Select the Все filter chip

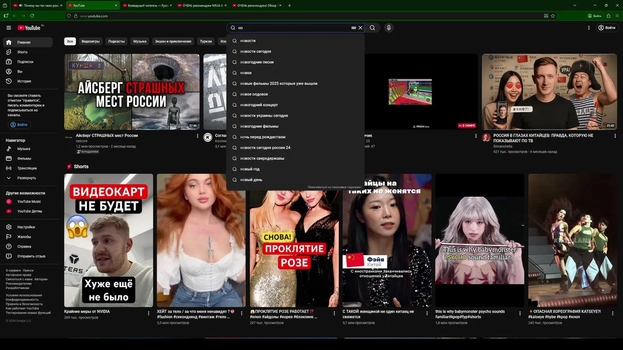pyautogui.click(x=70, y=41)
